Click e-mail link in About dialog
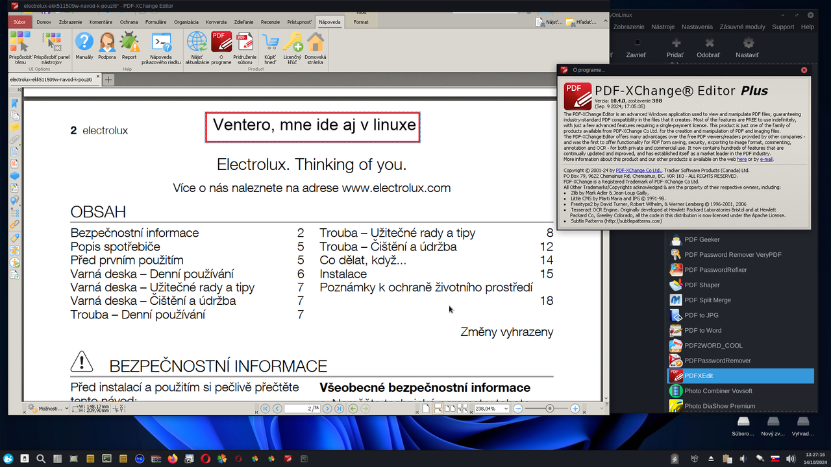 click(766, 159)
